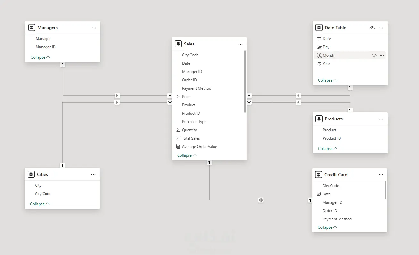
Task: Select City Code in the Sales table
Action: tap(190, 55)
